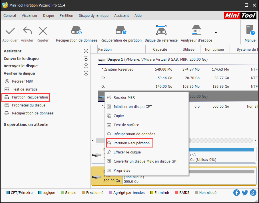Click Test de surface label in sidebar
This screenshot has height=203, width=259.
(x=25, y=89)
